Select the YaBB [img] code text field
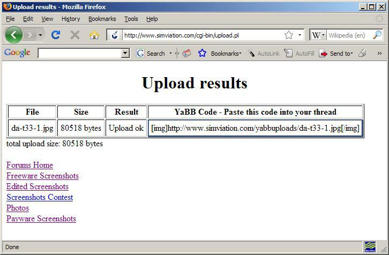389x255 pixels. [x=255, y=128]
